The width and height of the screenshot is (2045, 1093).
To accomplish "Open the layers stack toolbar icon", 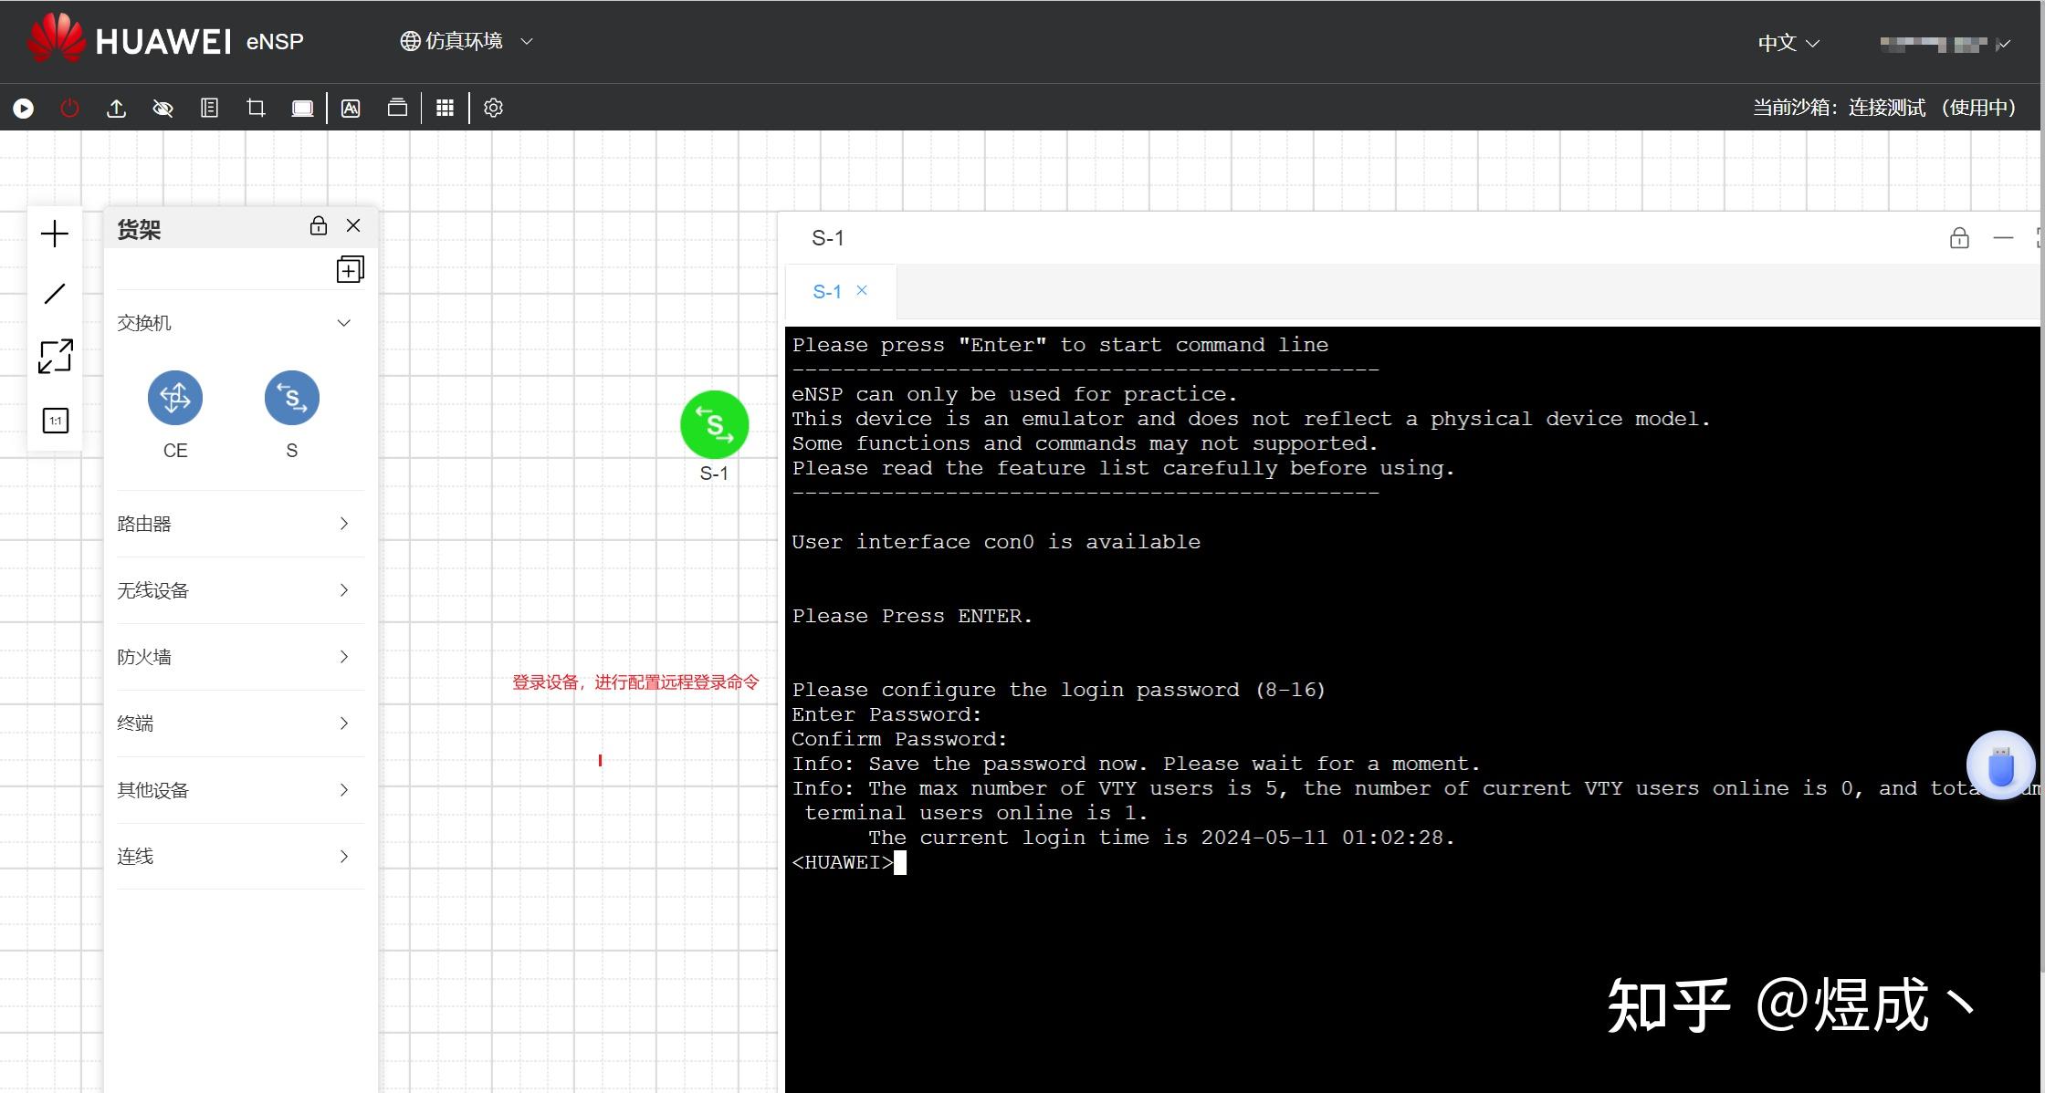I will point(397,109).
